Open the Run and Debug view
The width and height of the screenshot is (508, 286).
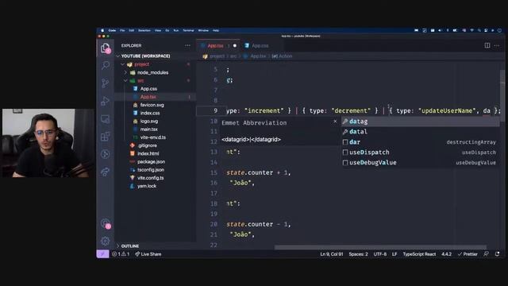106,101
